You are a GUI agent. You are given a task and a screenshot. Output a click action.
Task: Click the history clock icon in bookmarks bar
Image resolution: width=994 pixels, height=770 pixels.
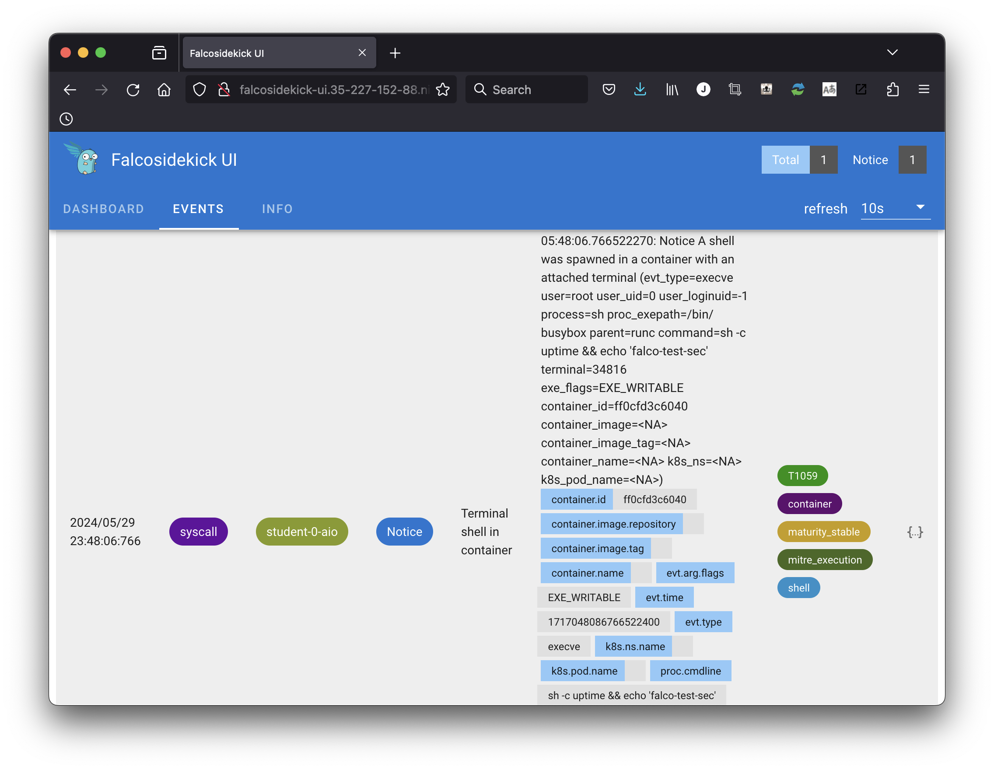click(66, 119)
